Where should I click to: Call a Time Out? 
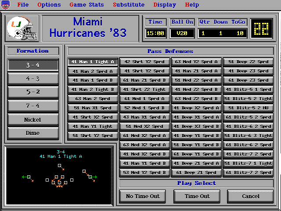click(x=197, y=196)
